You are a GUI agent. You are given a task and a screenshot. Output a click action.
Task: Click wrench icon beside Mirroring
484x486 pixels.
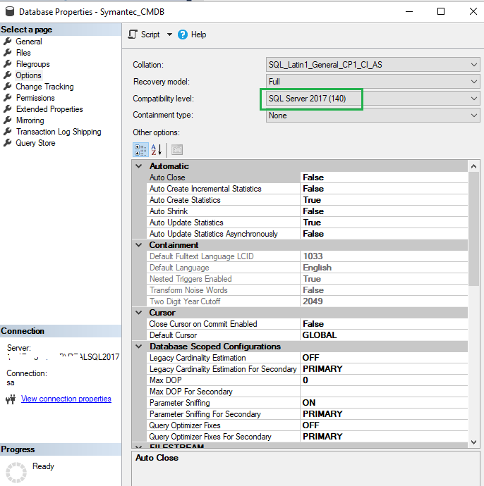8,120
